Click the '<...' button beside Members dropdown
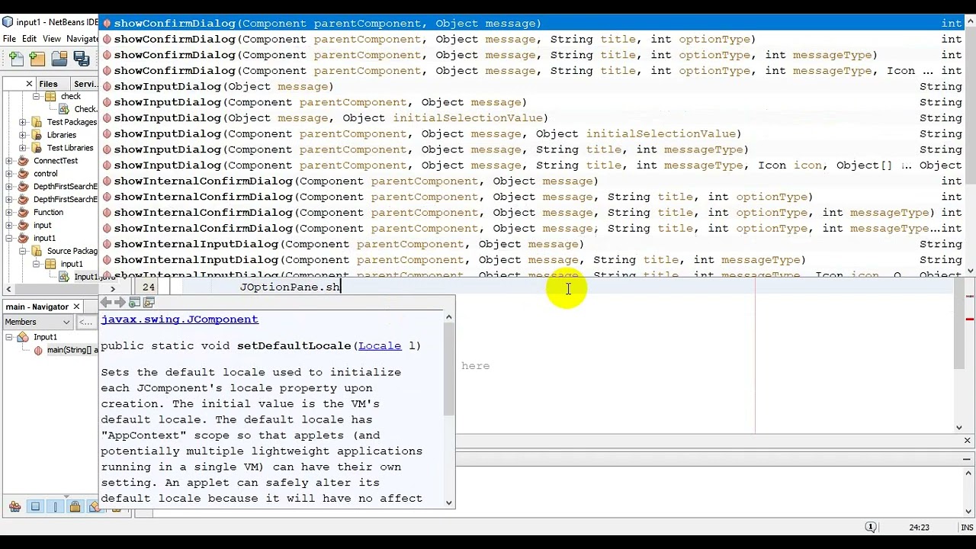Viewport: 976px width, 549px height. [85, 322]
